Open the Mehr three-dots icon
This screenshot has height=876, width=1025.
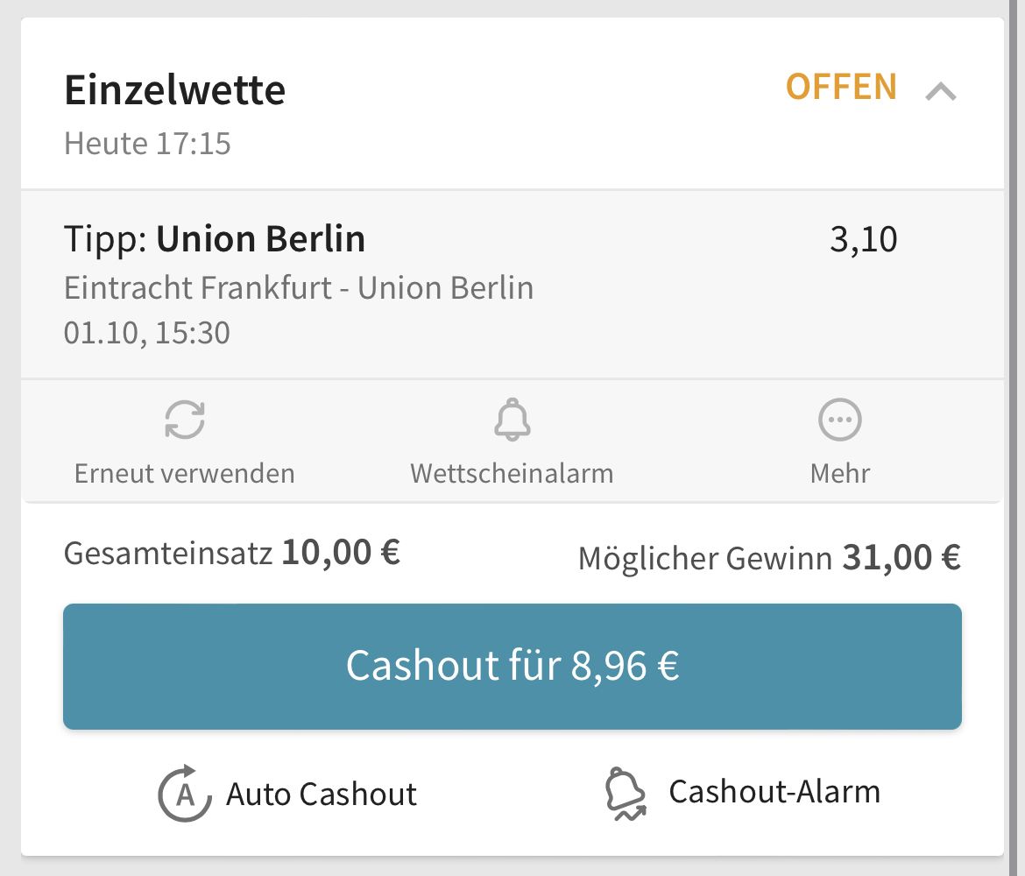pyautogui.click(x=840, y=420)
